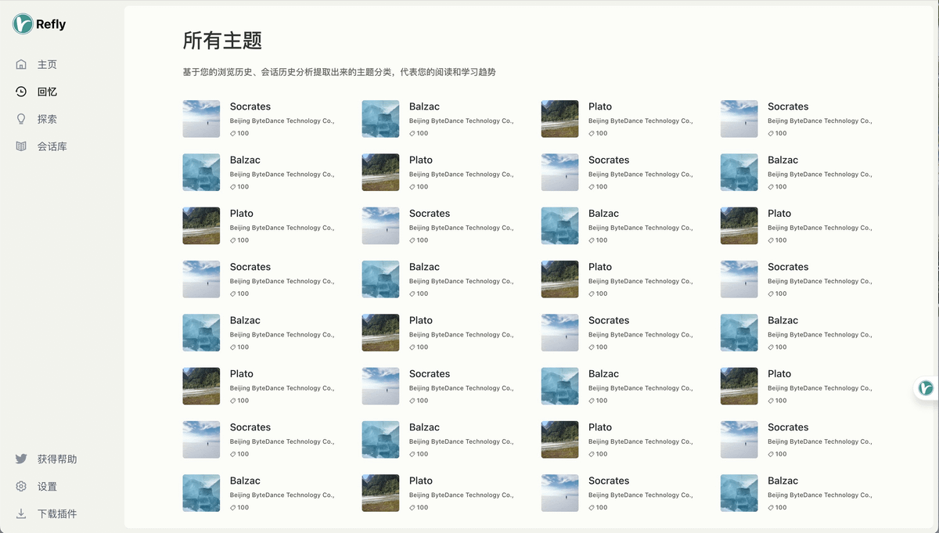This screenshot has width=939, height=533.
Task: Click tag icon under top-left Socrates card
Action: 233,134
